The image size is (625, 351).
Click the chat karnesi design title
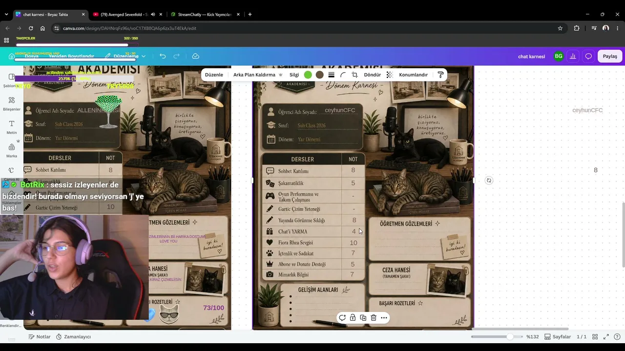[531, 56]
